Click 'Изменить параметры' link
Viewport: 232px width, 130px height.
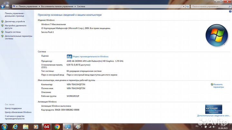[218, 86]
